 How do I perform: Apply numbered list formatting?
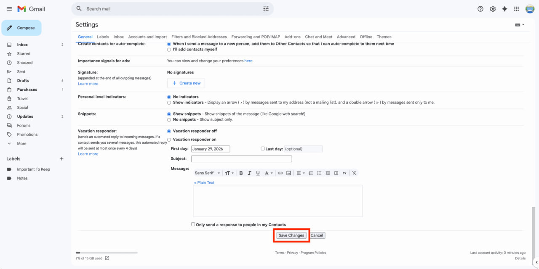tap(311, 173)
